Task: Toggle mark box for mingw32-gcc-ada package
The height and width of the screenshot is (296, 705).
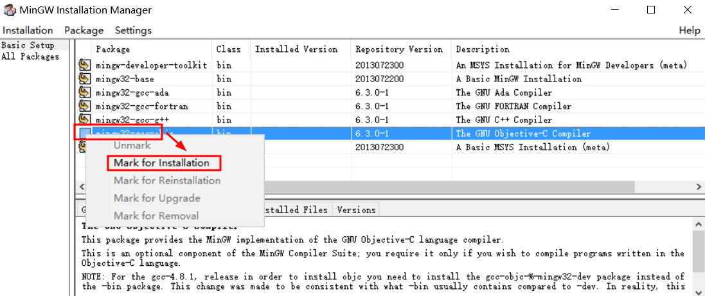Action: coord(84,93)
